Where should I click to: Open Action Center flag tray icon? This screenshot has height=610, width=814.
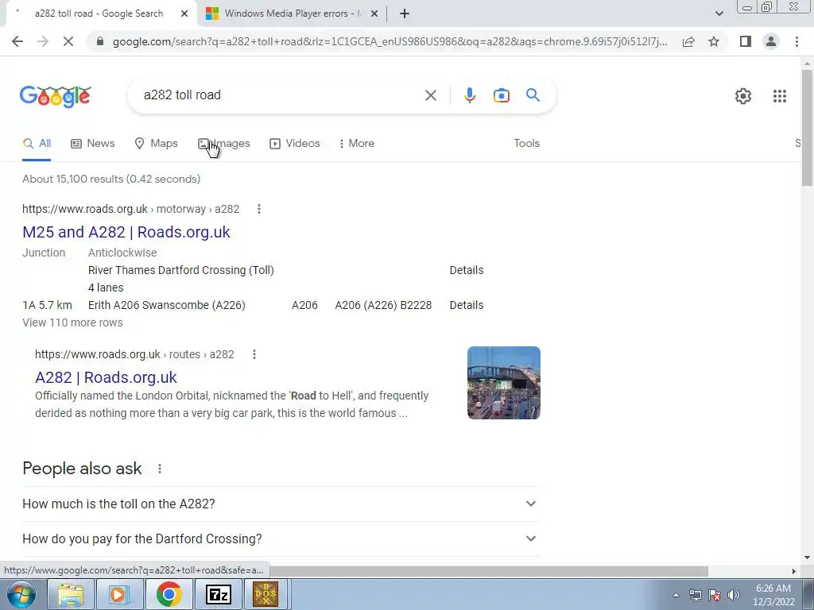tap(715, 595)
